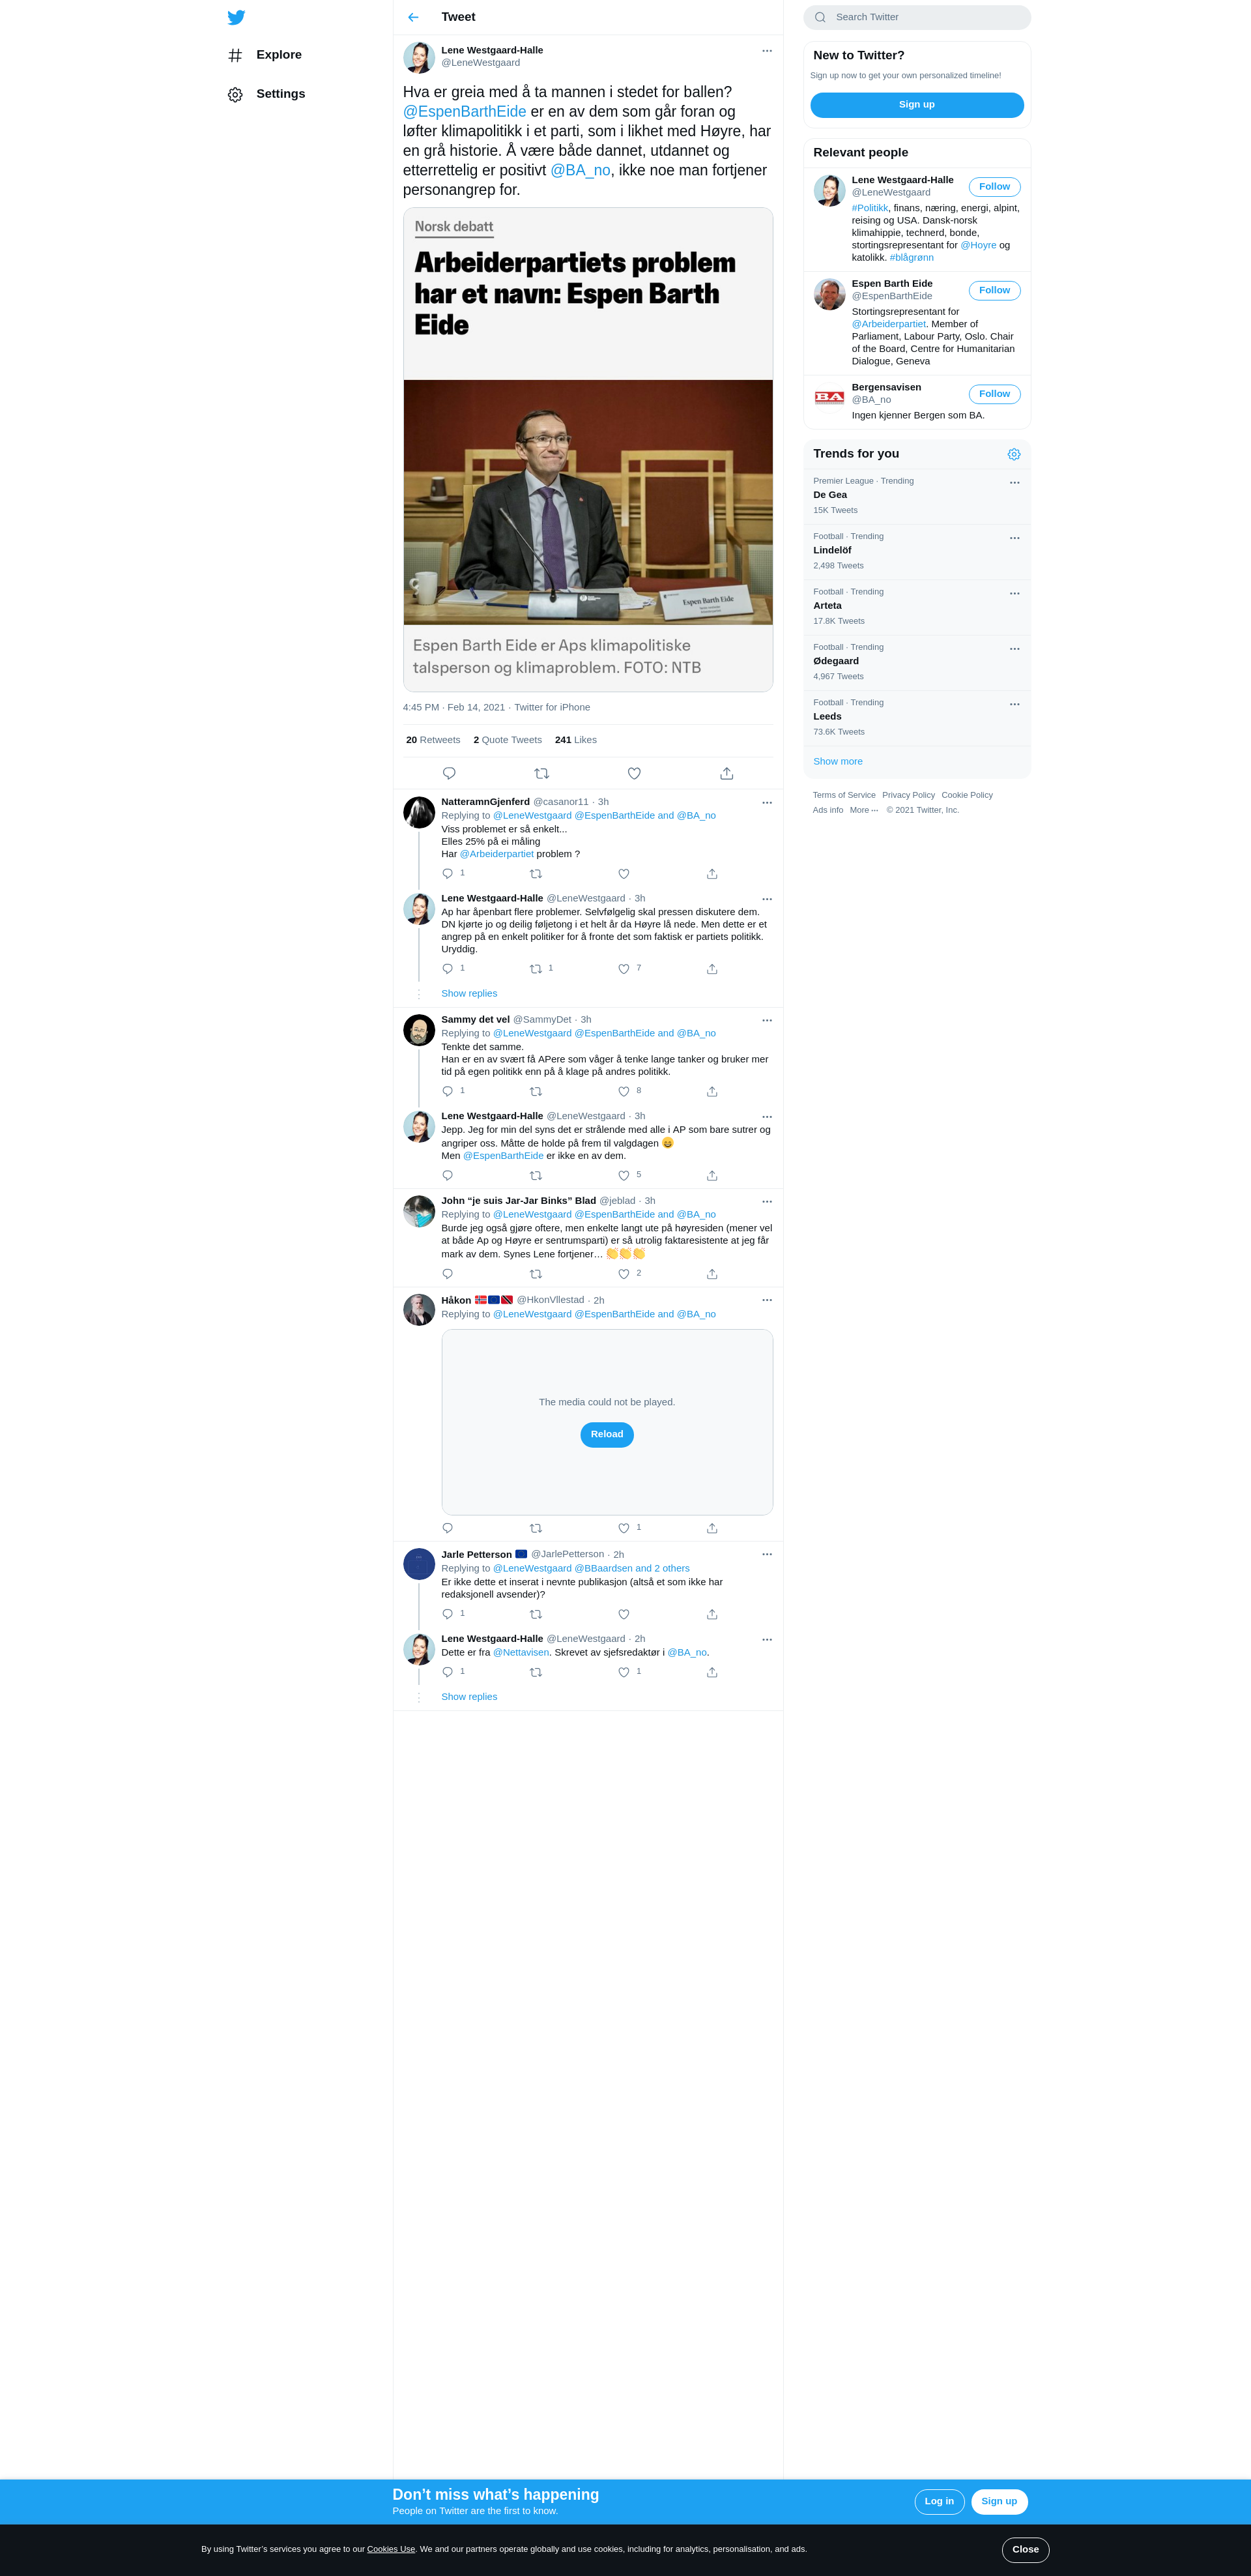This screenshot has width=1251, height=2576.
Task: Focus the Search Twitter field
Action: click(x=917, y=17)
